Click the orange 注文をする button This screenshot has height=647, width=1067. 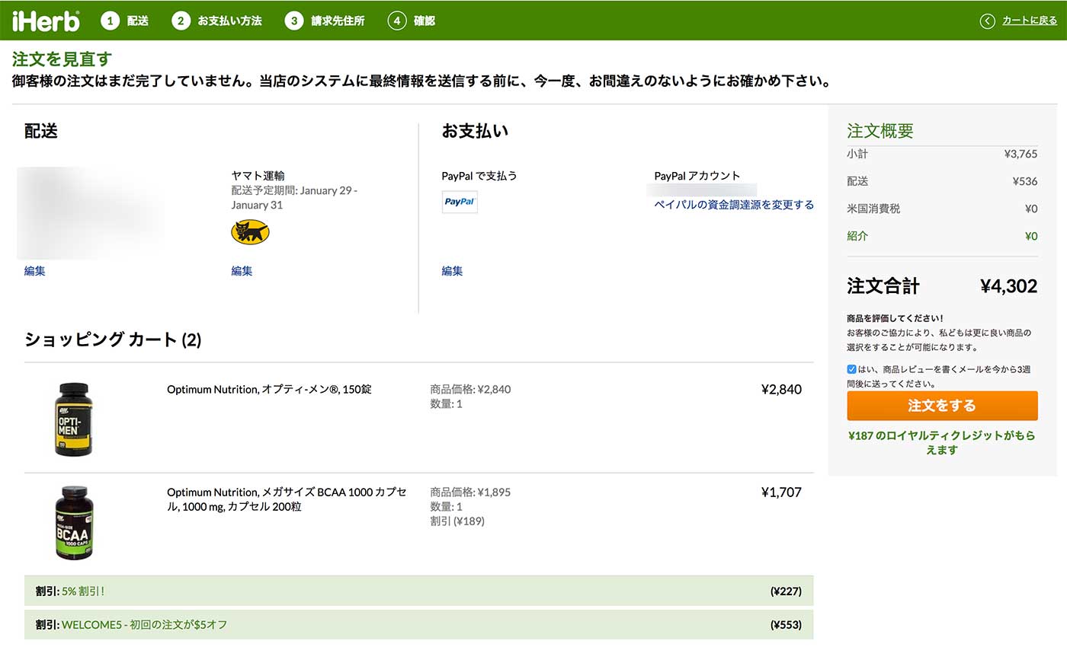tap(942, 406)
